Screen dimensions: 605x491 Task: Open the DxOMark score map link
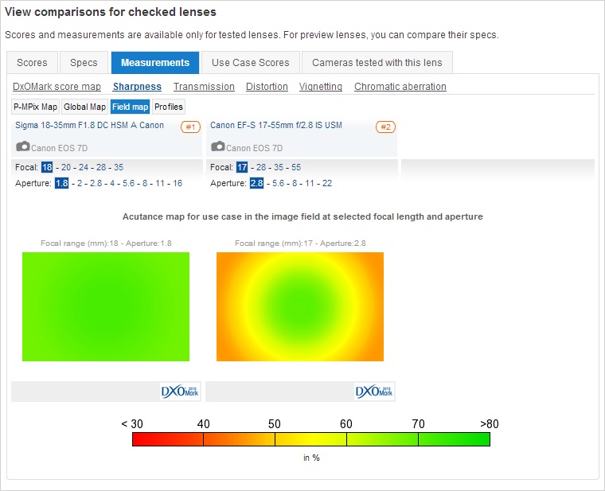coord(57,87)
